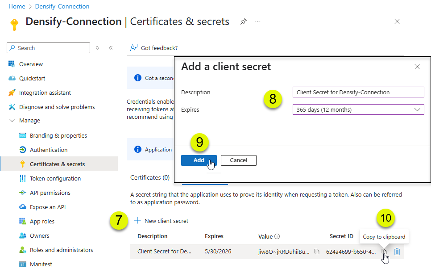Click Home in the breadcrumb
Screen dimensions: 431x273
17,6
